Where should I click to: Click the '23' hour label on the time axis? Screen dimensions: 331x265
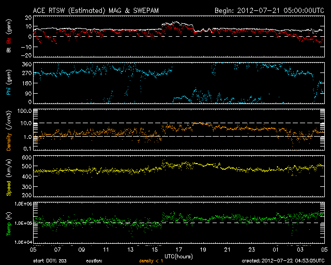pos(252,250)
